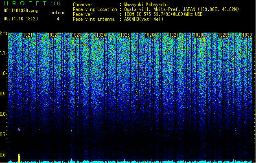Click the ICOM IC-575 receiver text
The height and width of the screenshot is (163, 256).
pyautogui.click(x=163, y=14)
